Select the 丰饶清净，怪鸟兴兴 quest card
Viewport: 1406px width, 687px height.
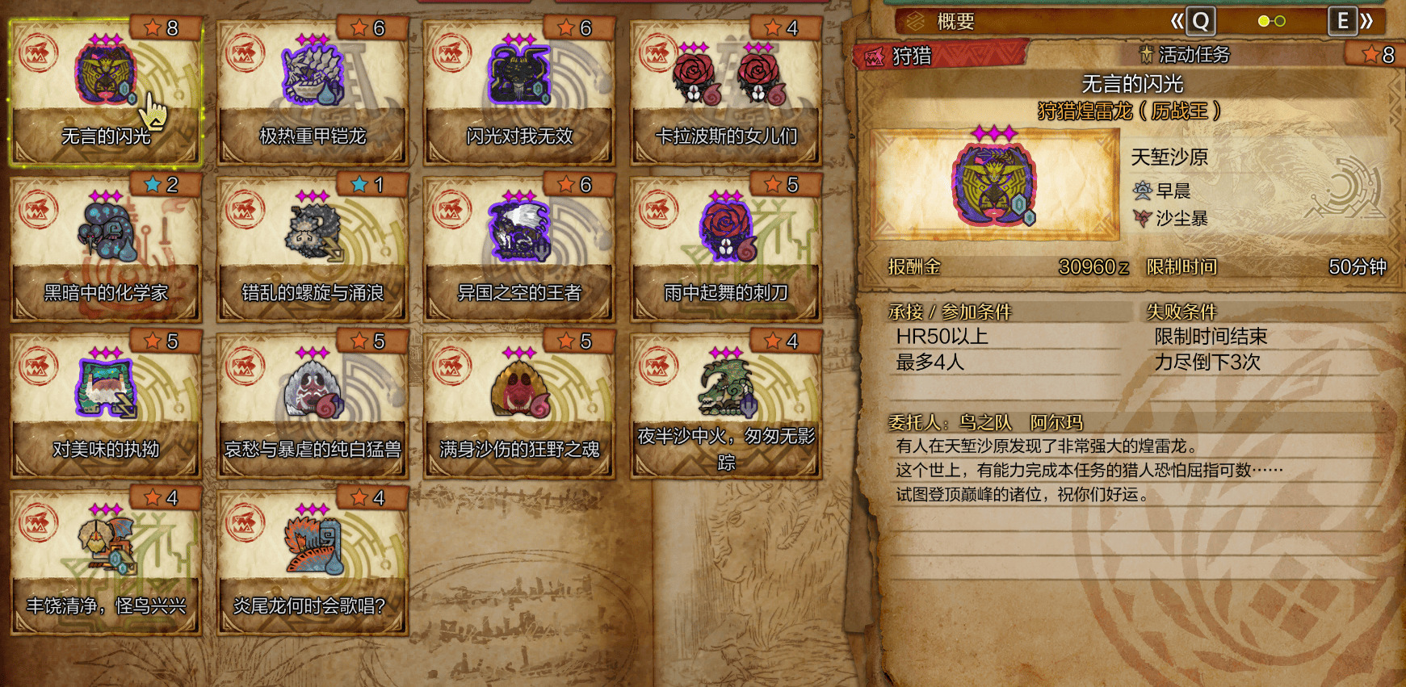click(x=106, y=562)
